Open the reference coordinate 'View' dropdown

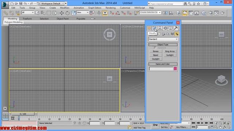[x=83, y=13]
